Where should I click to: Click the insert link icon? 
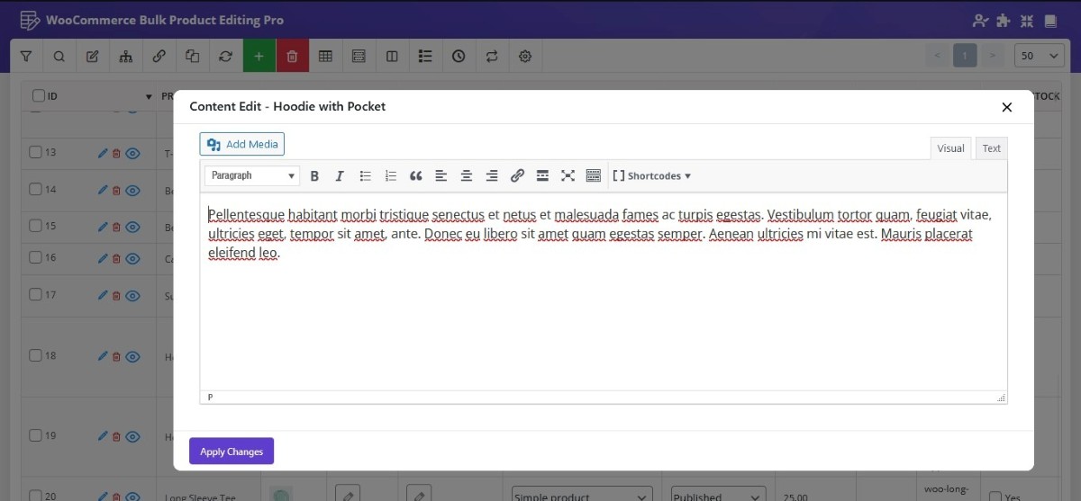(x=517, y=176)
